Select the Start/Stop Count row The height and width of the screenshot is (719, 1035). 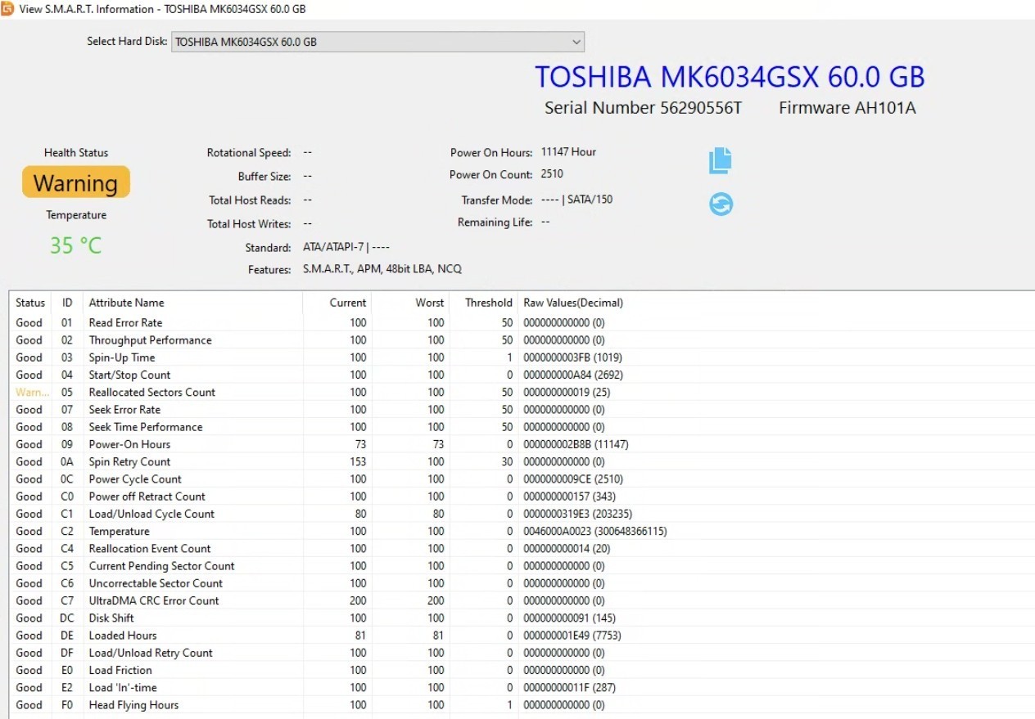click(x=522, y=375)
